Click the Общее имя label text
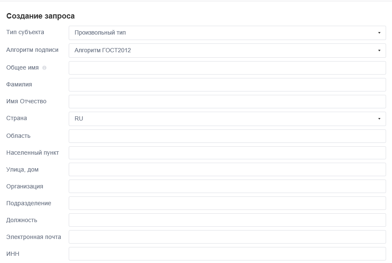 [22, 68]
